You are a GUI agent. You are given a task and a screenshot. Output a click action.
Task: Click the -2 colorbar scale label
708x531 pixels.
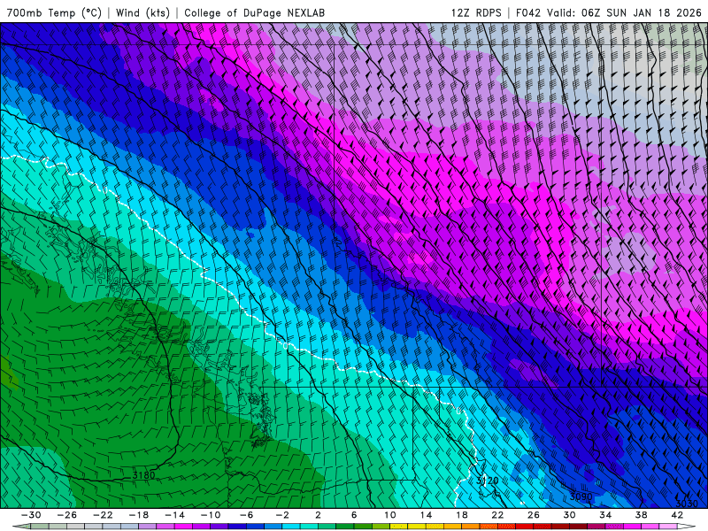[282, 515]
